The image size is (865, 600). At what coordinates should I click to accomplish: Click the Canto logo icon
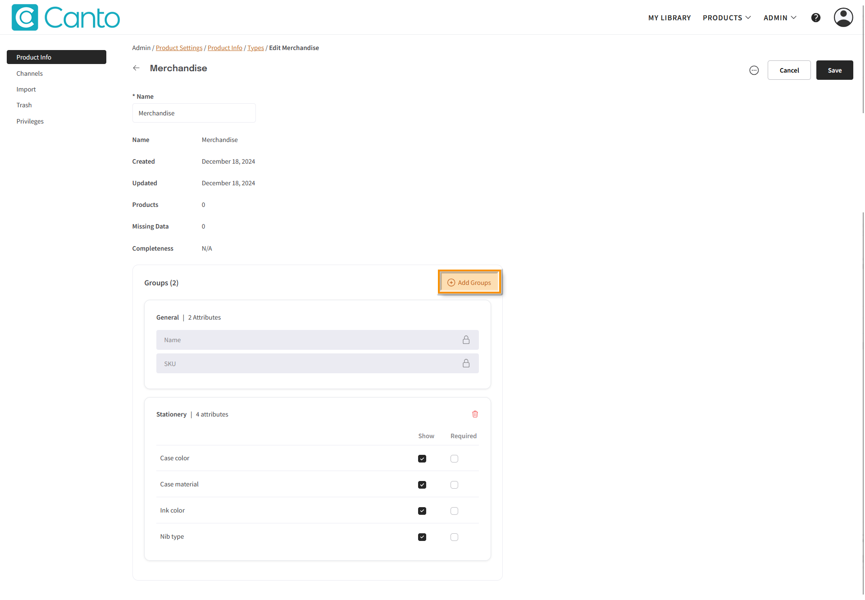click(25, 18)
